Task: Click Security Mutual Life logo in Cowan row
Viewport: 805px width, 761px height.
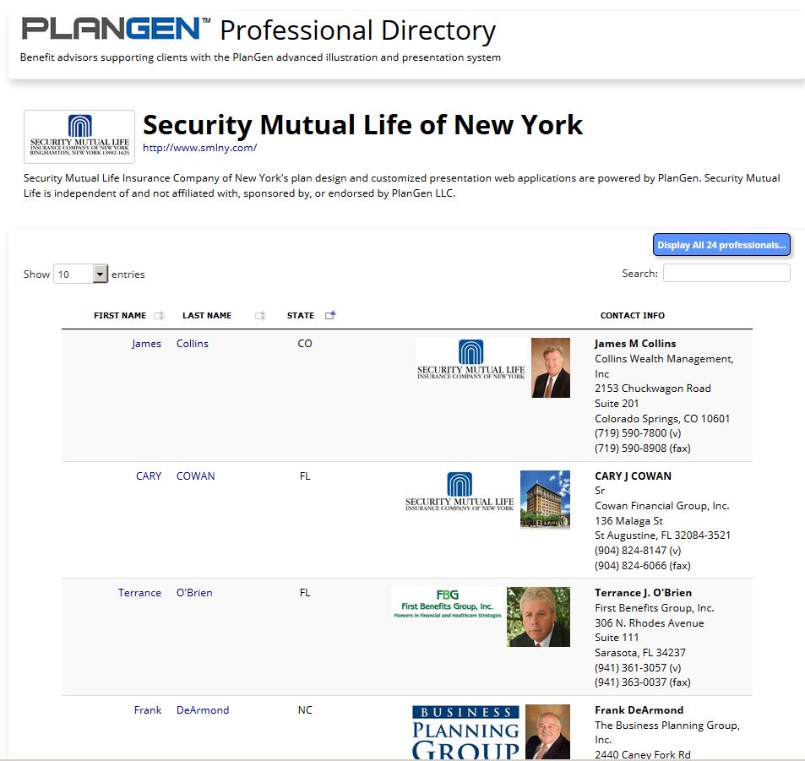Action: (460, 492)
